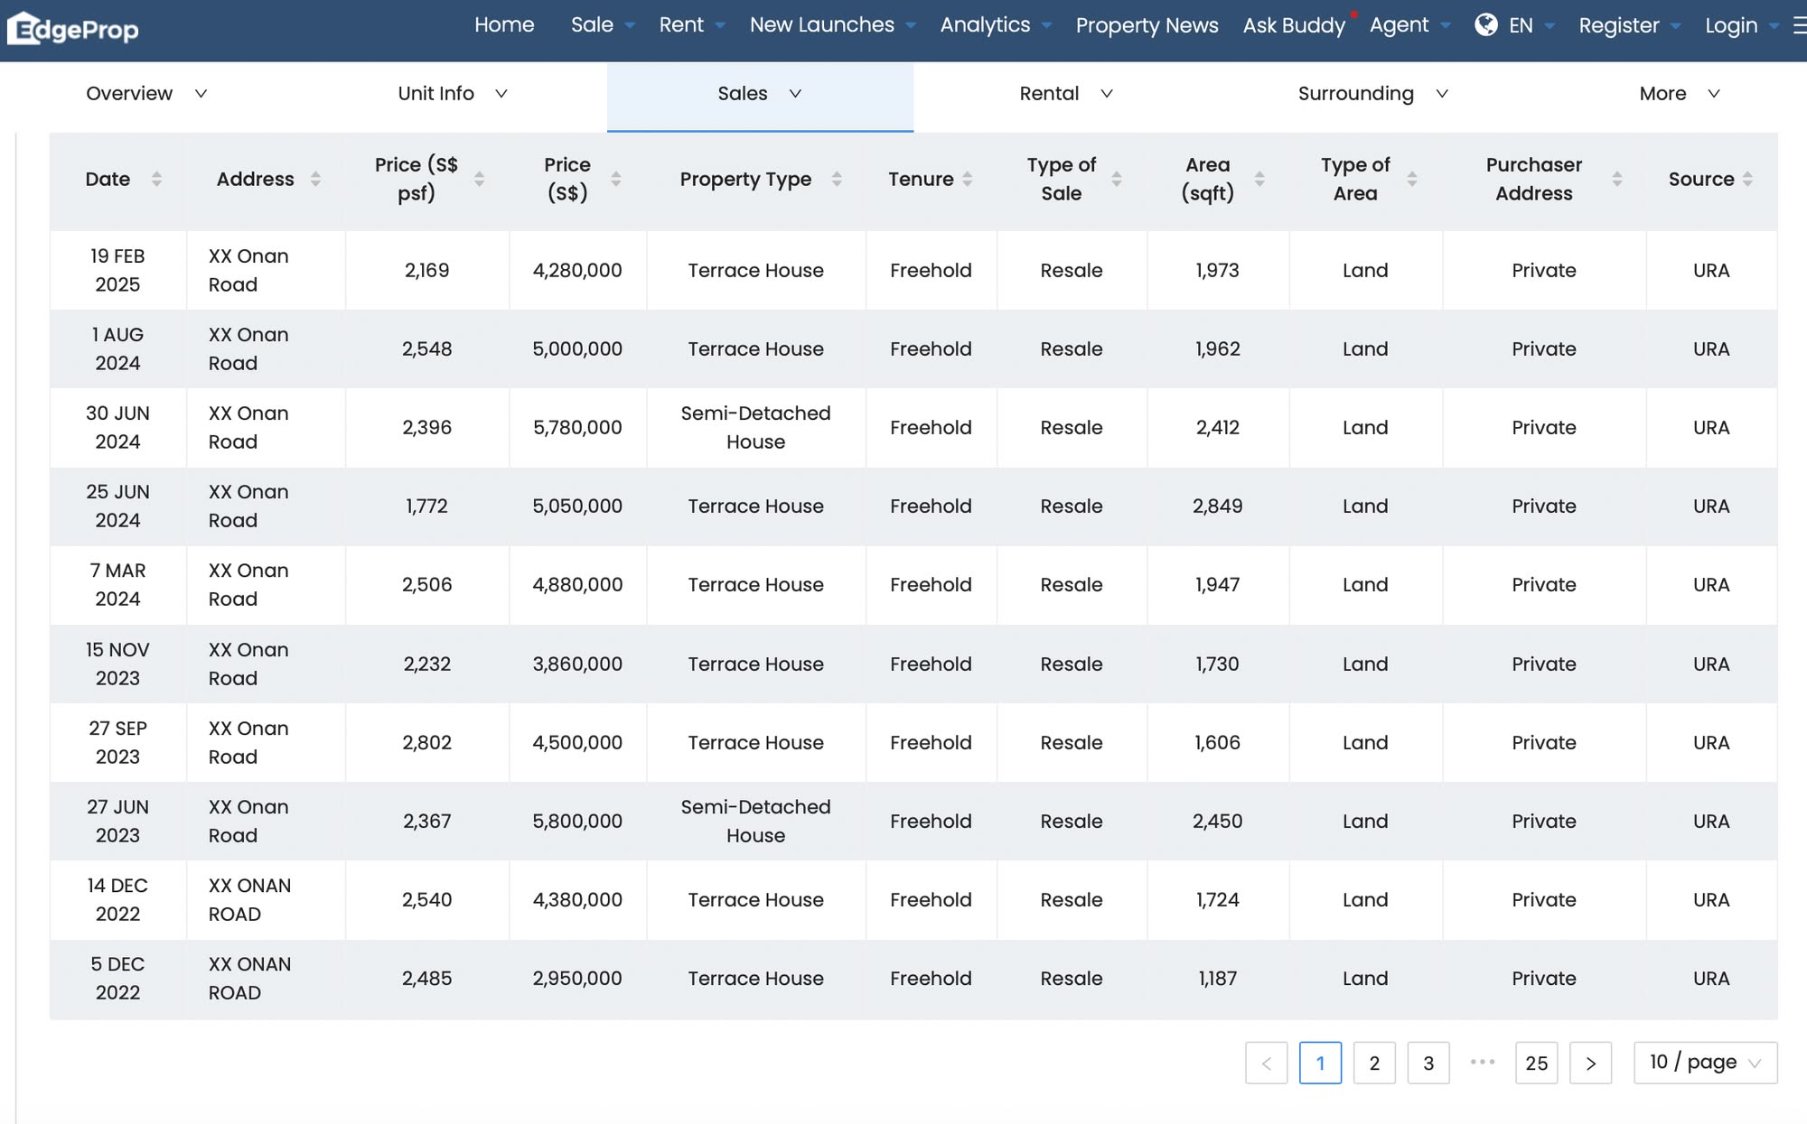
Task: Go to previous page arrow
Action: (x=1266, y=1063)
